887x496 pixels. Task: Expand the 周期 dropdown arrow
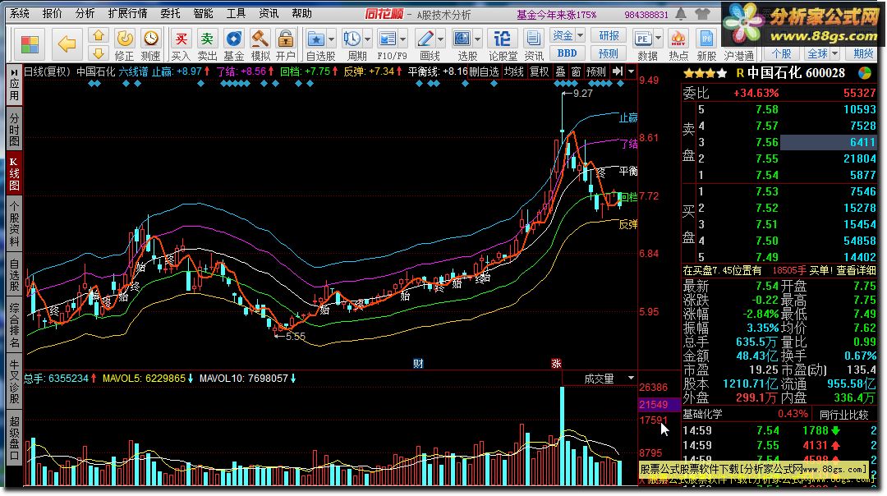367,39
